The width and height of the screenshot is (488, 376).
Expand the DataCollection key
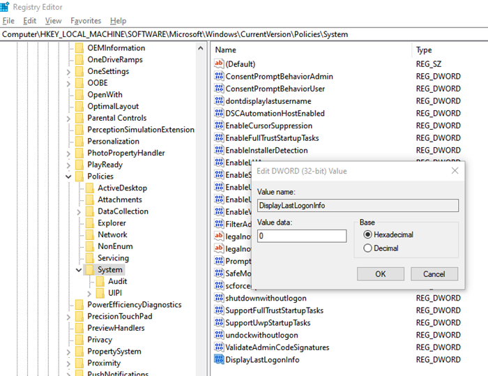(79, 212)
